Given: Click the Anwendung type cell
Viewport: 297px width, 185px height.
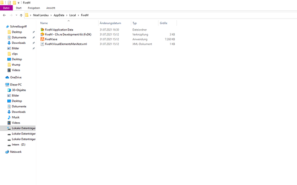Looking at the screenshot, I should point(140,39).
